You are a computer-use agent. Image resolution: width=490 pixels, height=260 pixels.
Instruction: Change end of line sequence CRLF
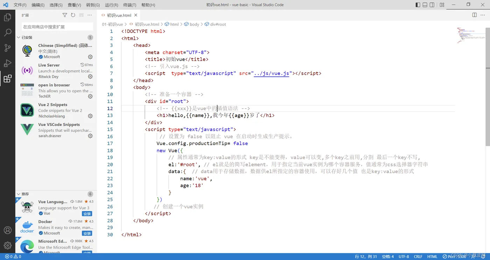(x=418, y=257)
